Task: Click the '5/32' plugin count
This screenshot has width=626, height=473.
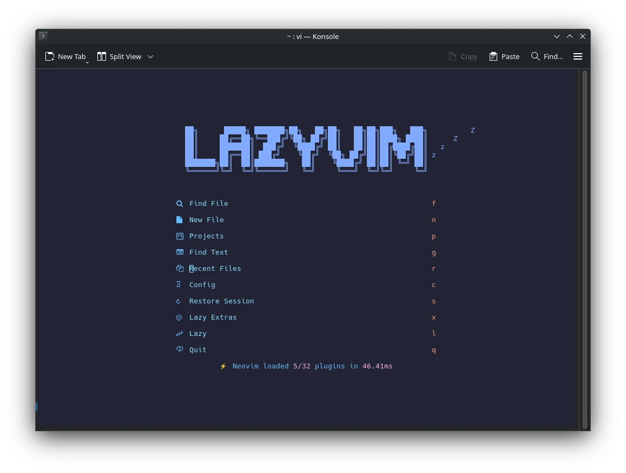Action: click(301, 366)
